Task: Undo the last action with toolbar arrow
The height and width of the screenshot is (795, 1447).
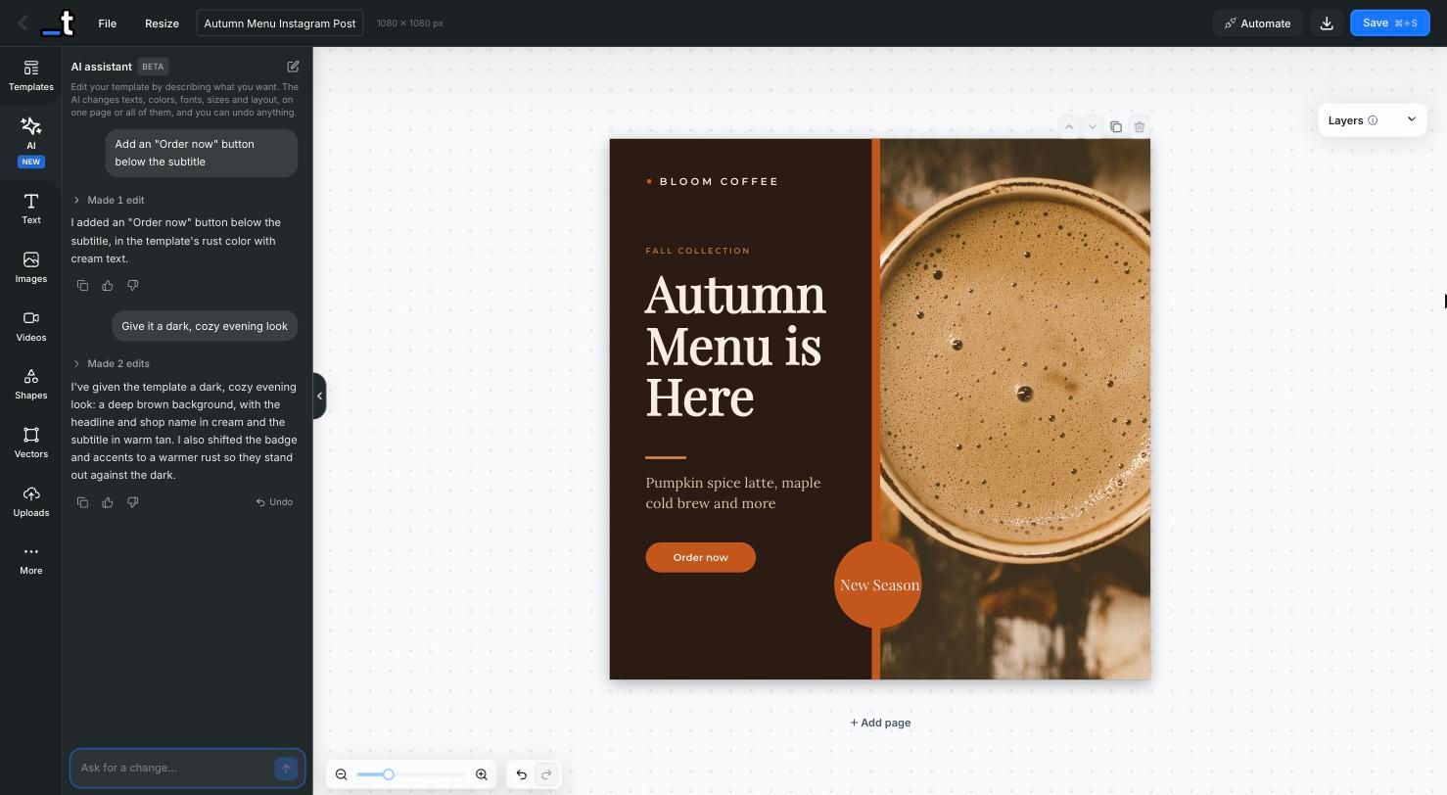Action: [521, 774]
